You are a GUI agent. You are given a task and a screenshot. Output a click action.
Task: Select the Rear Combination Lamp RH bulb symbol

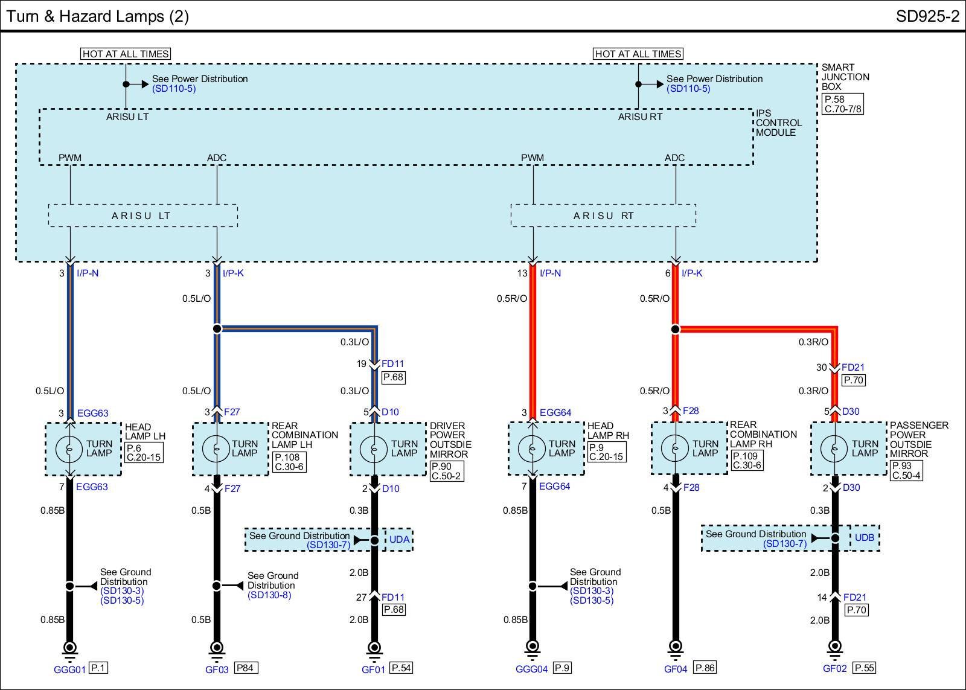pos(675,449)
